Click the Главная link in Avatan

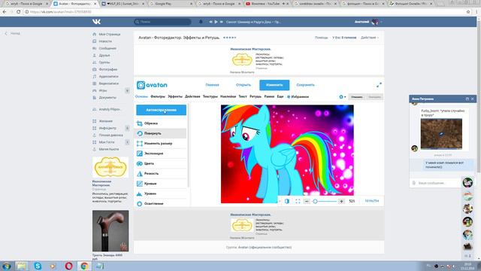tap(212, 85)
